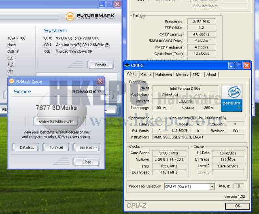Minimize the CPU-Z window
The height and width of the screenshot is (214, 259).
231,66
